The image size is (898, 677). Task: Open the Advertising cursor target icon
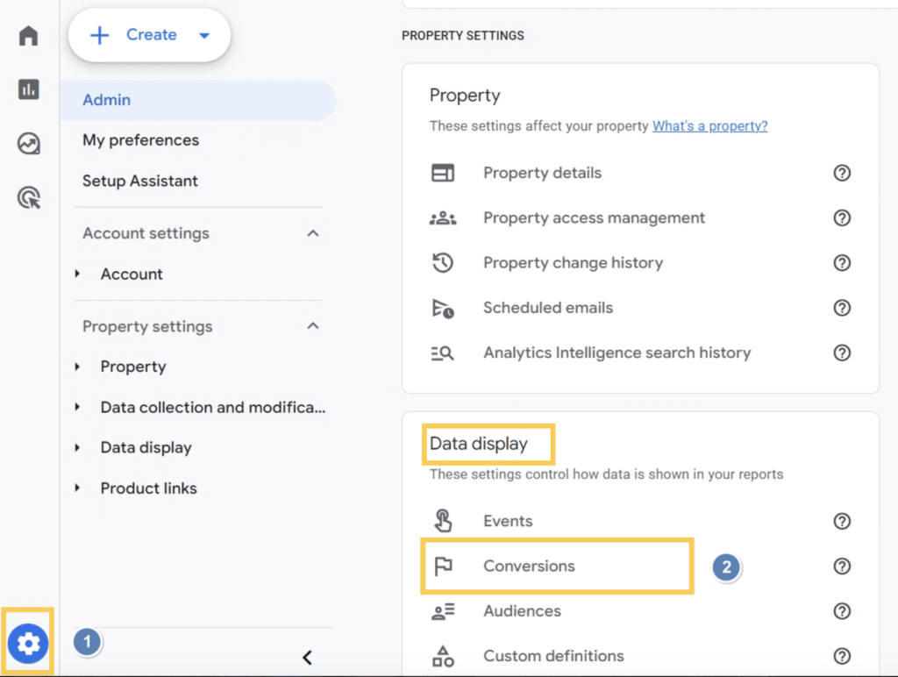(29, 198)
